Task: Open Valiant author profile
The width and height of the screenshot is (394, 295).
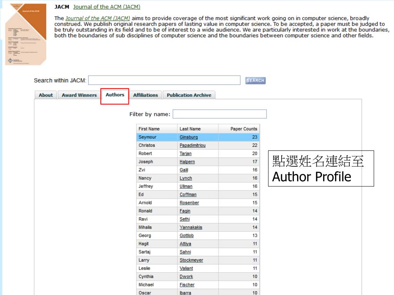Action: click(186, 268)
